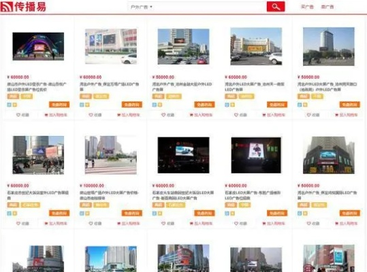The height and width of the screenshot is (272, 367).
Task: Click blue badge icon under 唐山世博广场 ¥100000.00 listing
Action: (x=82, y=214)
